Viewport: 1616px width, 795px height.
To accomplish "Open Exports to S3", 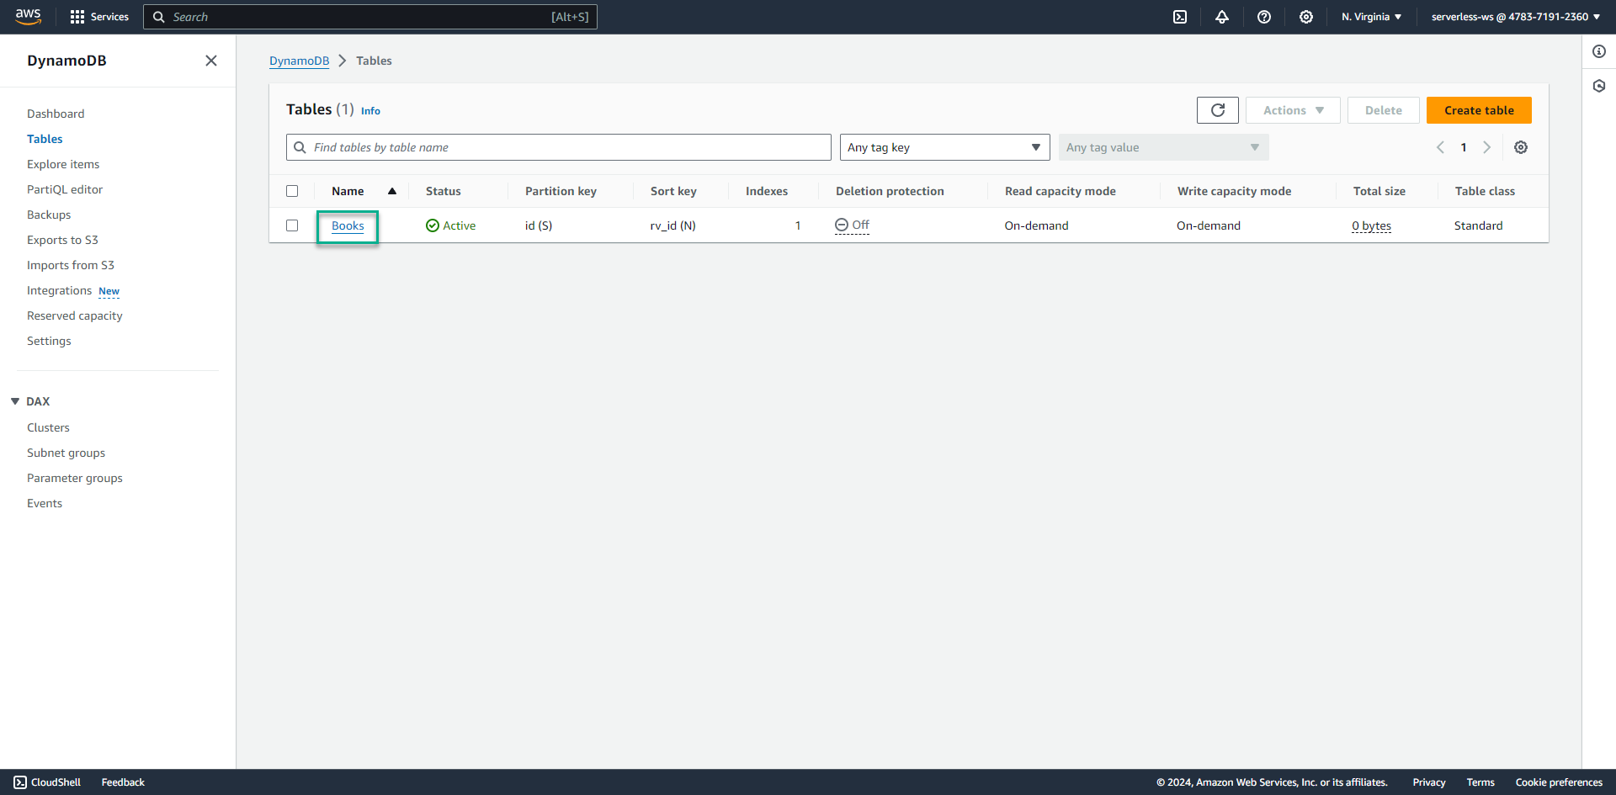I will 62,240.
